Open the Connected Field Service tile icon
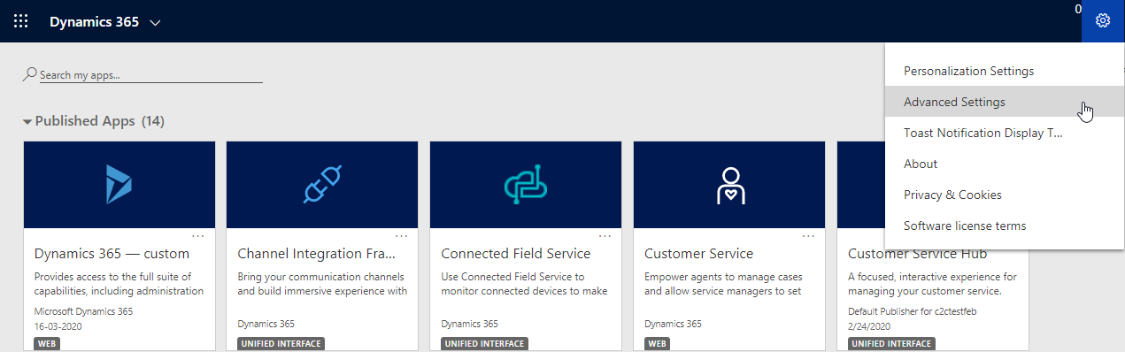The height and width of the screenshot is (352, 1125). point(526,185)
